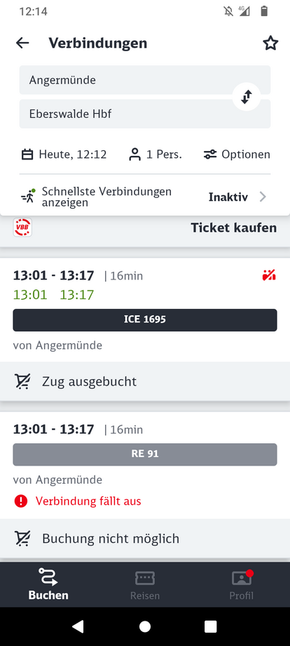Open the Optionen filter settings
Viewport: 290px width, 646px height.
[x=237, y=154]
